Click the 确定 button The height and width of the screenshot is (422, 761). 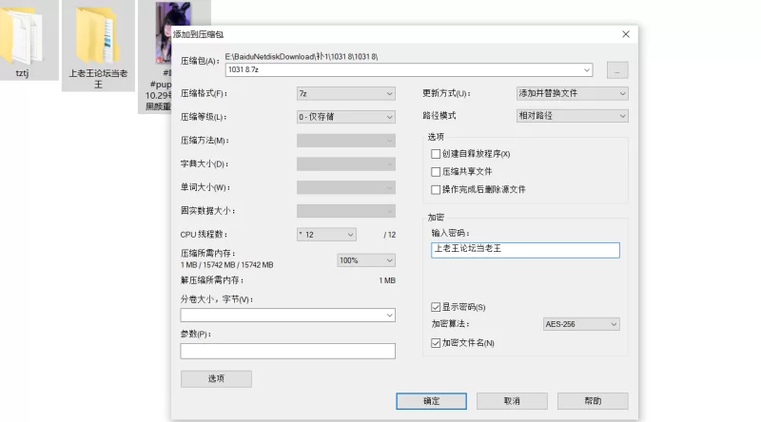[431, 401]
